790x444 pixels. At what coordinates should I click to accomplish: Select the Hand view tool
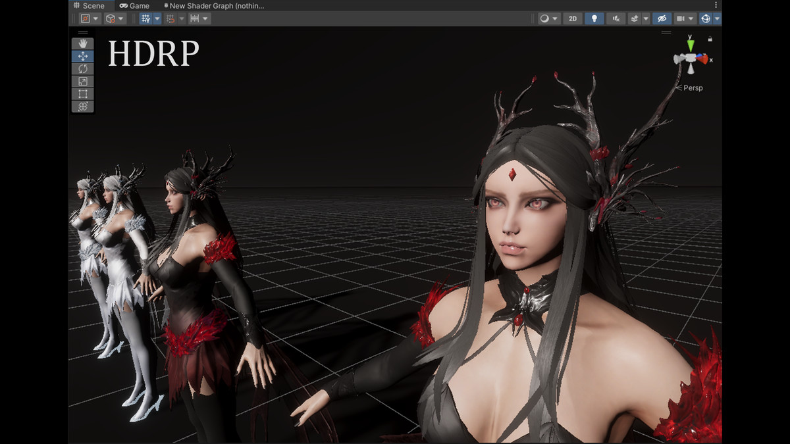pyautogui.click(x=83, y=43)
